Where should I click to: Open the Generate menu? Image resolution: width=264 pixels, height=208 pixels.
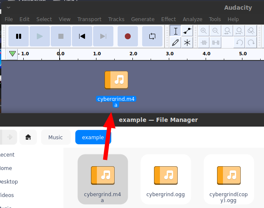143,19
